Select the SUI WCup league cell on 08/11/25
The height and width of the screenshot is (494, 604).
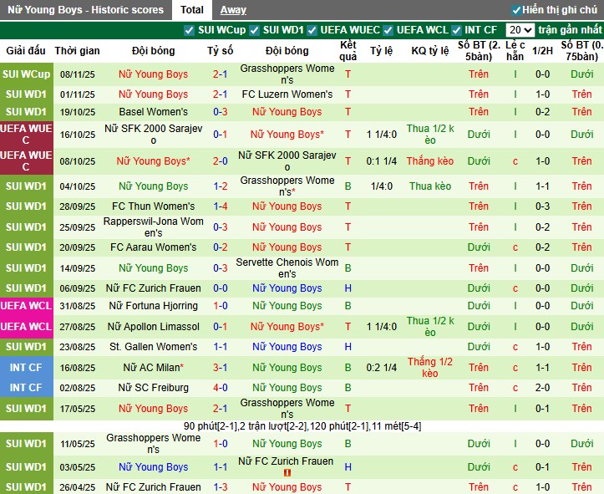point(26,74)
